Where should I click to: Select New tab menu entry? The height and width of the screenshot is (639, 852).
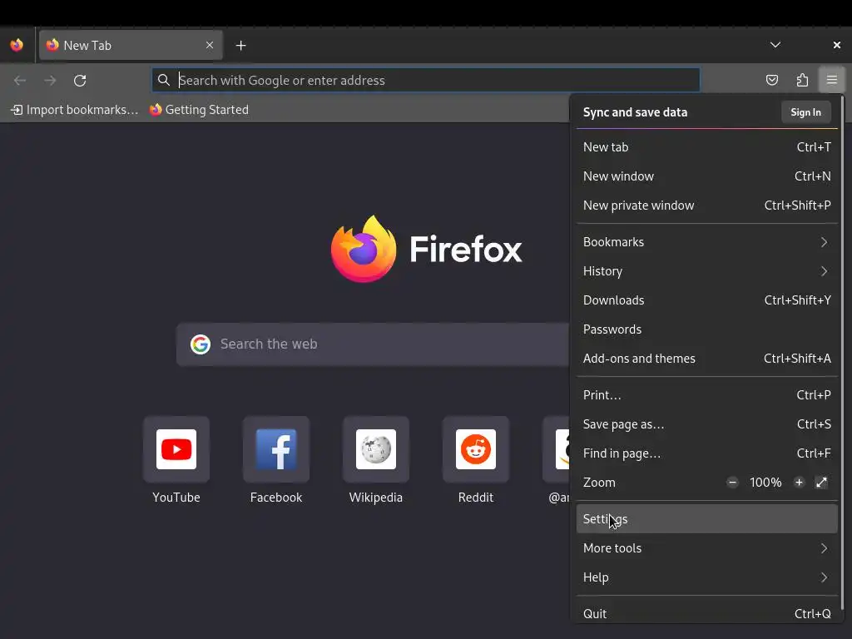707,147
